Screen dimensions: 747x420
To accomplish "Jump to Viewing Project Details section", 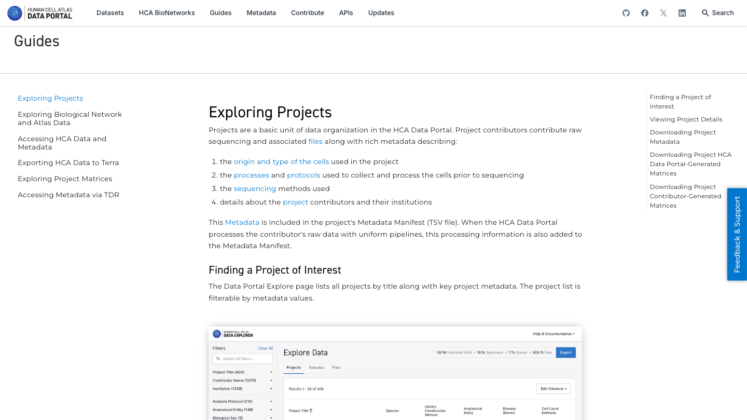I will [x=686, y=119].
